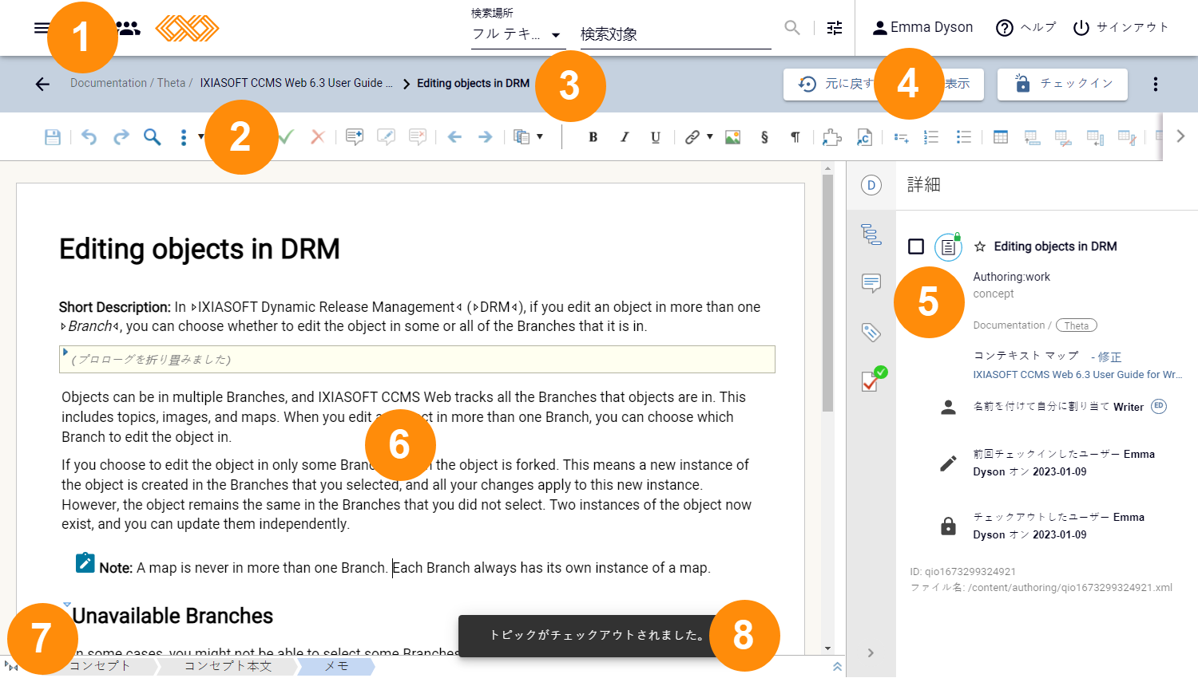Screen dimensions: 1198x678
Task: Collapse the right side panel chevron
Action: click(x=871, y=652)
